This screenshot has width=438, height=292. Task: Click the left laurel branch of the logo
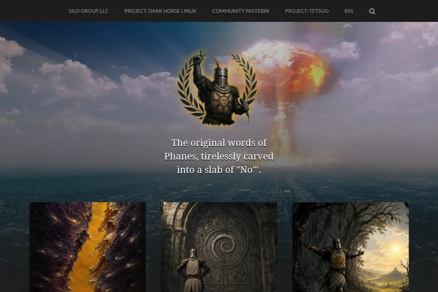click(190, 88)
